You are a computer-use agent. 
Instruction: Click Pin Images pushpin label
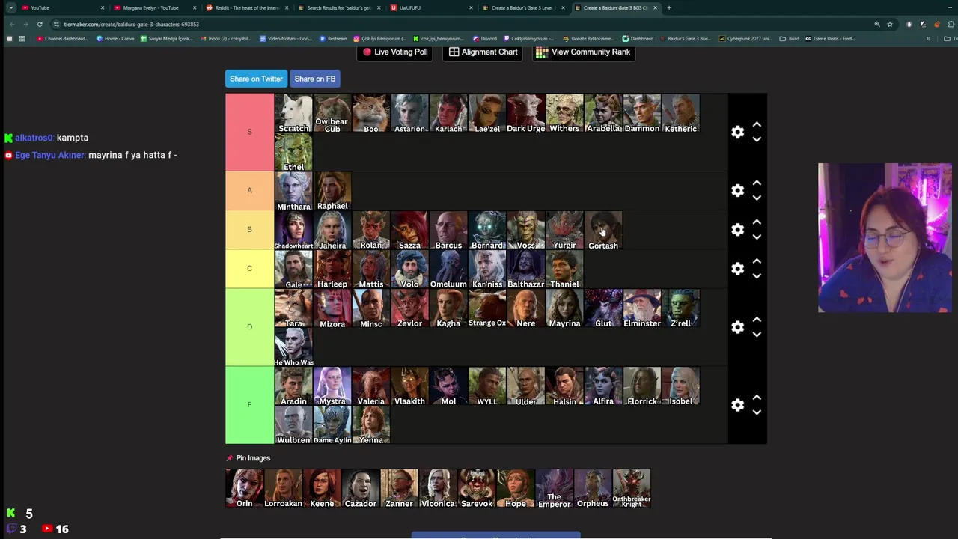tap(248, 458)
